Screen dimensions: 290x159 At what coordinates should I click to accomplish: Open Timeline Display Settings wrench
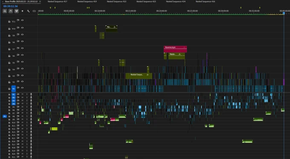pyautogui.click(x=28, y=11)
